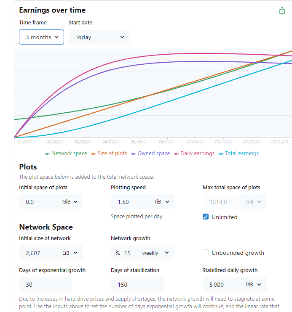This screenshot has height=312, width=292.
Task: Toggle Network space legend marker
Action: [x=47, y=153]
